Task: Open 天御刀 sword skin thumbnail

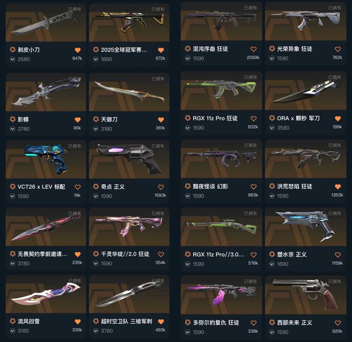Action: click(129, 92)
